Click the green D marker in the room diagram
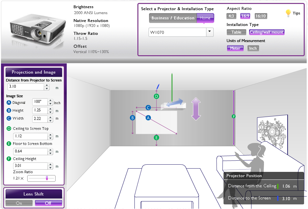Screen dimensions: 308x209 click(156, 96)
